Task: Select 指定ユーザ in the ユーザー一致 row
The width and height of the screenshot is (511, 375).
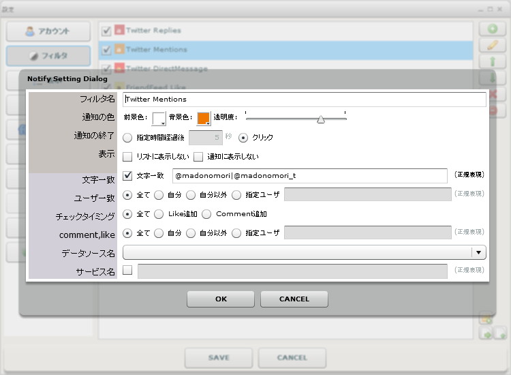Action: coord(236,195)
